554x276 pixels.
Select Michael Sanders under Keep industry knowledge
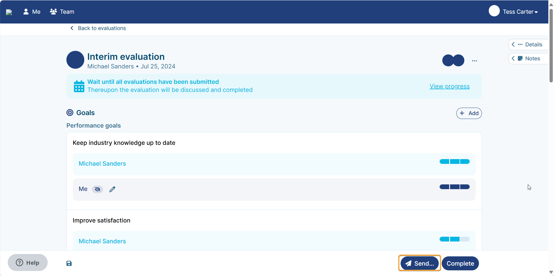coord(102,164)
